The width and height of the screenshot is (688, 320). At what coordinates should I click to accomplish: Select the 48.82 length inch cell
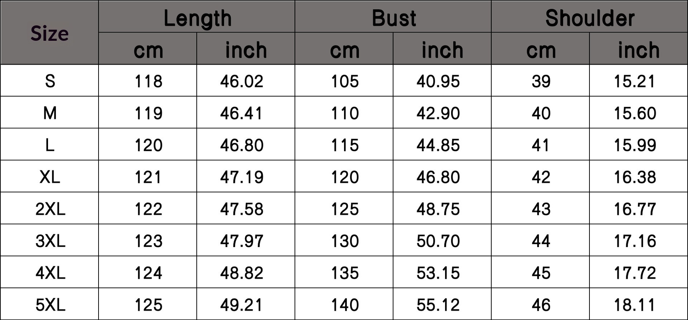[x=242, y=273]
